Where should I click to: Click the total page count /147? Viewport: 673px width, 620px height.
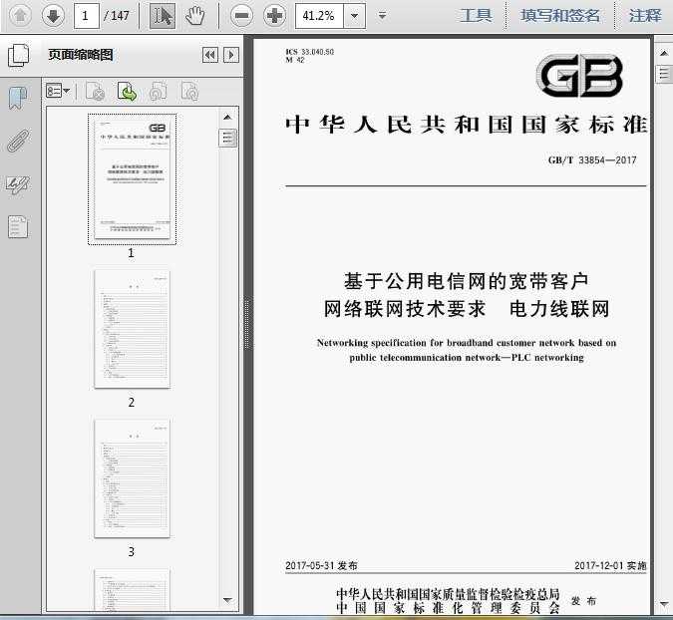[x=116, y=16]
